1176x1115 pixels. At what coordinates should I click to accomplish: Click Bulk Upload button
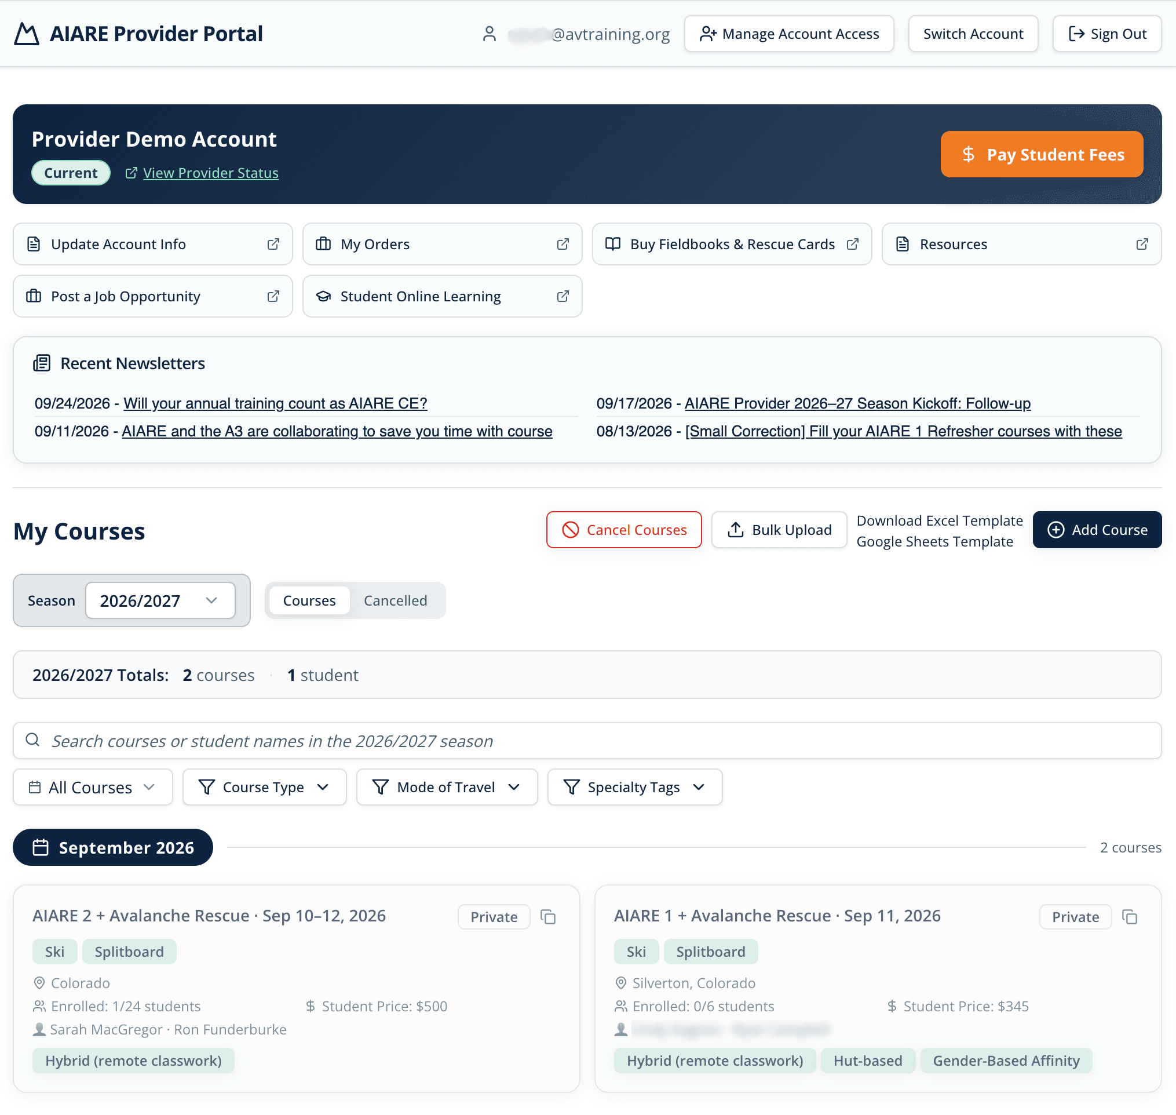(779, 530)
